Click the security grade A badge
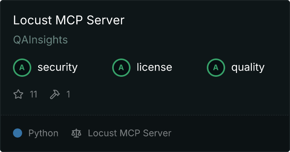This screenshot has width=290, height=152. point(22,68)
